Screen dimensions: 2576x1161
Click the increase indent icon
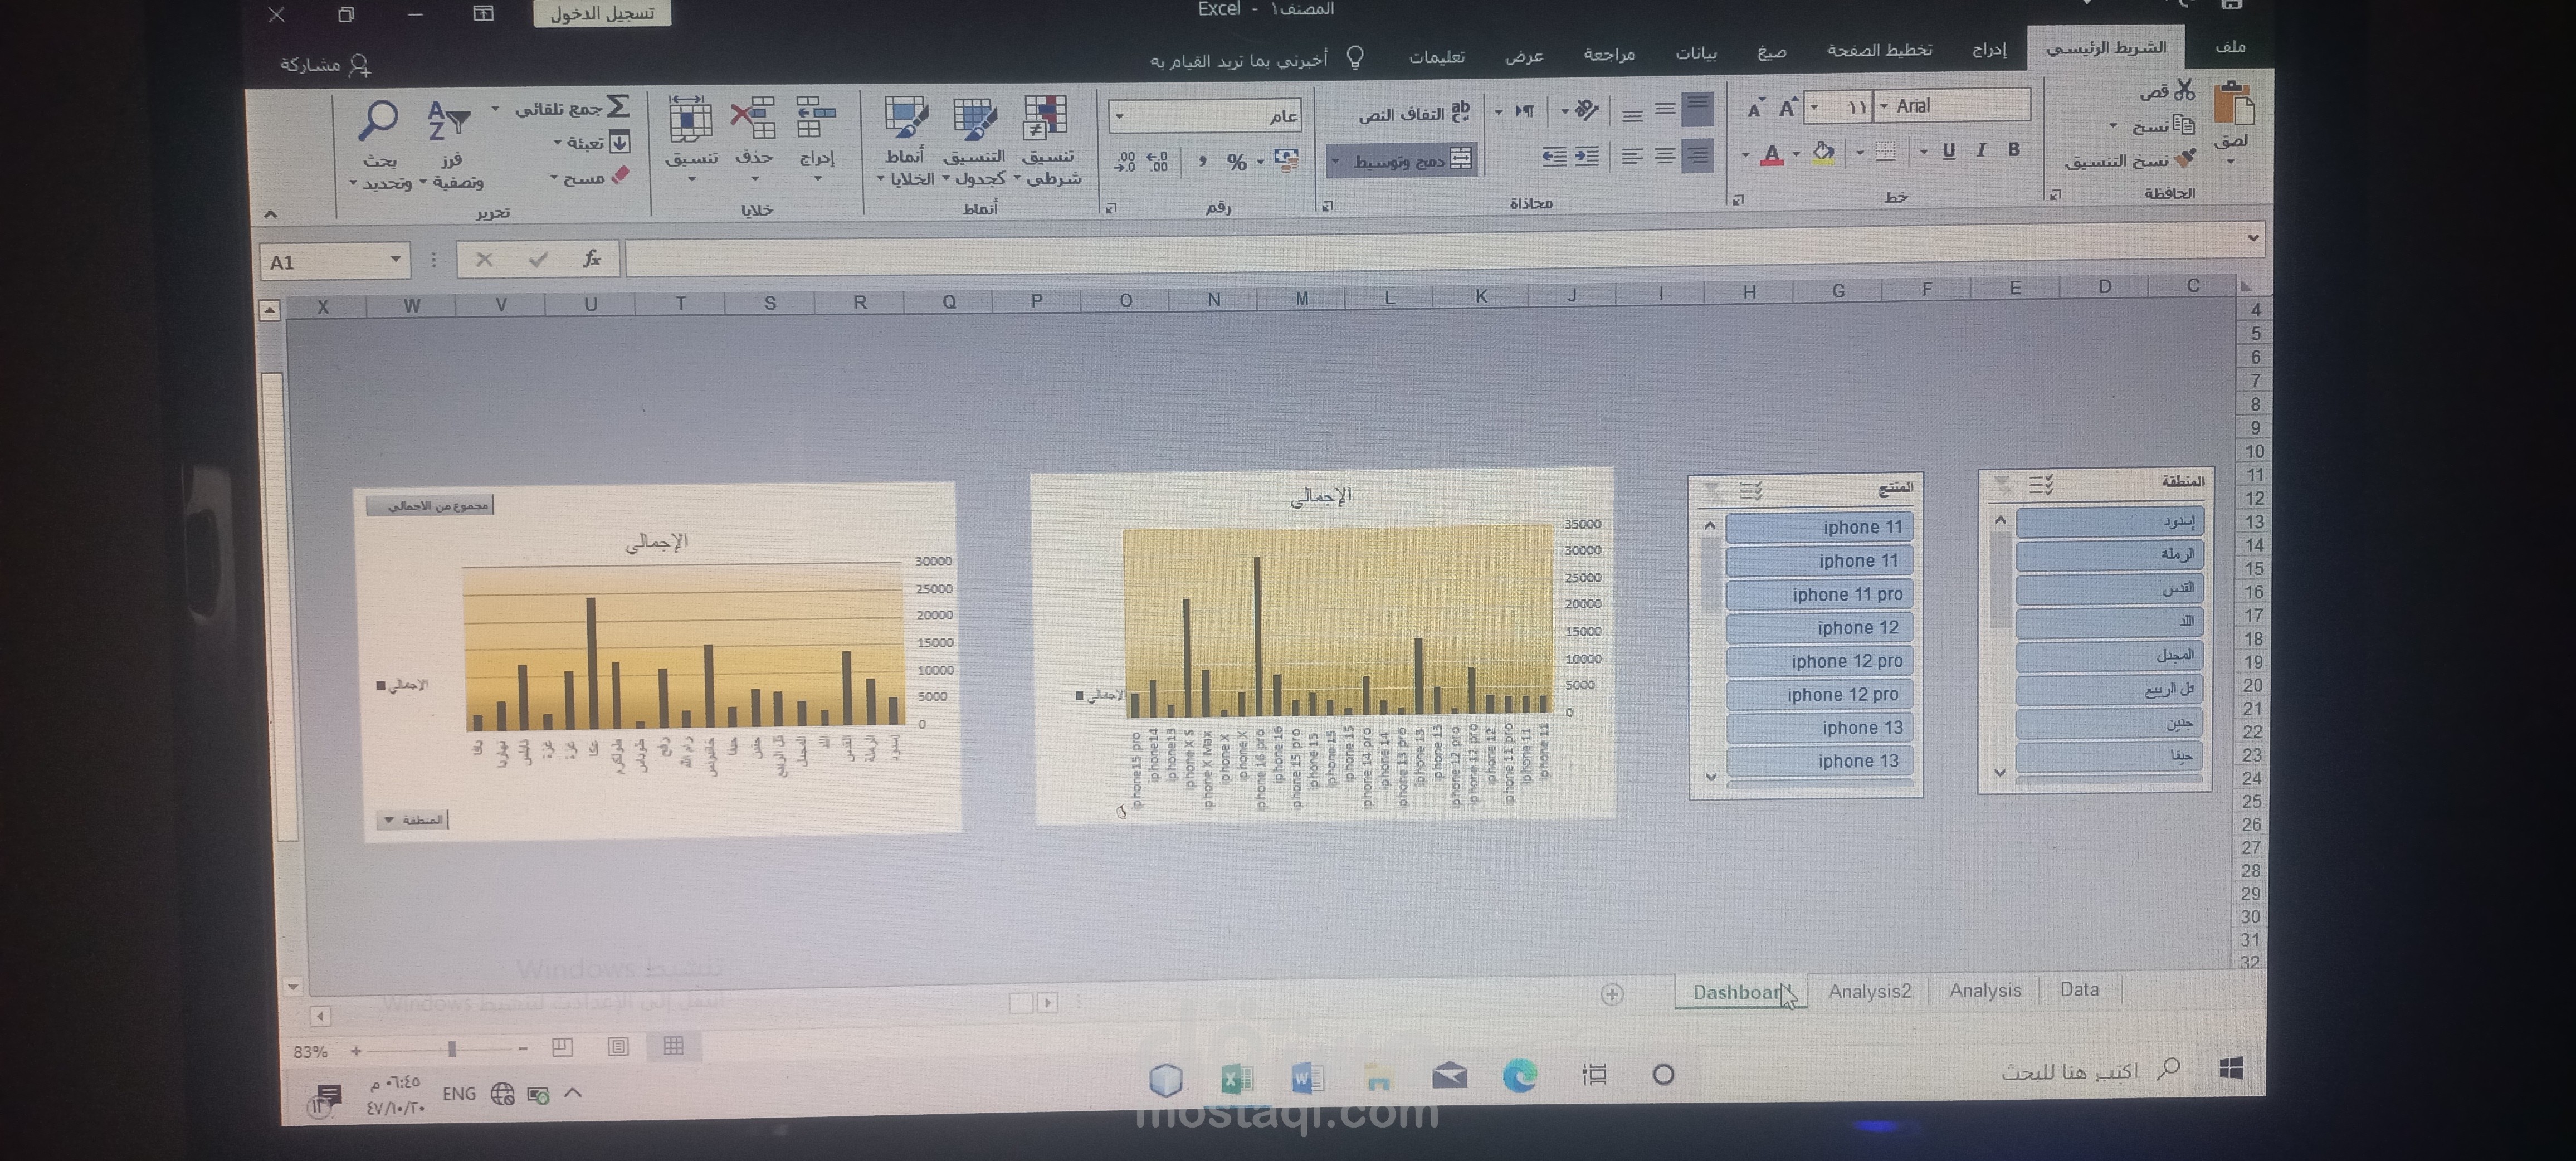(1554, 156)
